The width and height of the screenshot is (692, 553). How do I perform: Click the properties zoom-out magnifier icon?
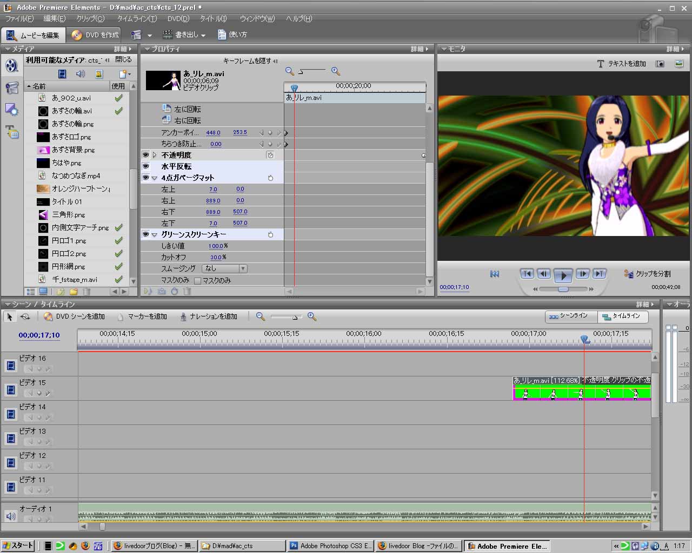tap(290, 71)
